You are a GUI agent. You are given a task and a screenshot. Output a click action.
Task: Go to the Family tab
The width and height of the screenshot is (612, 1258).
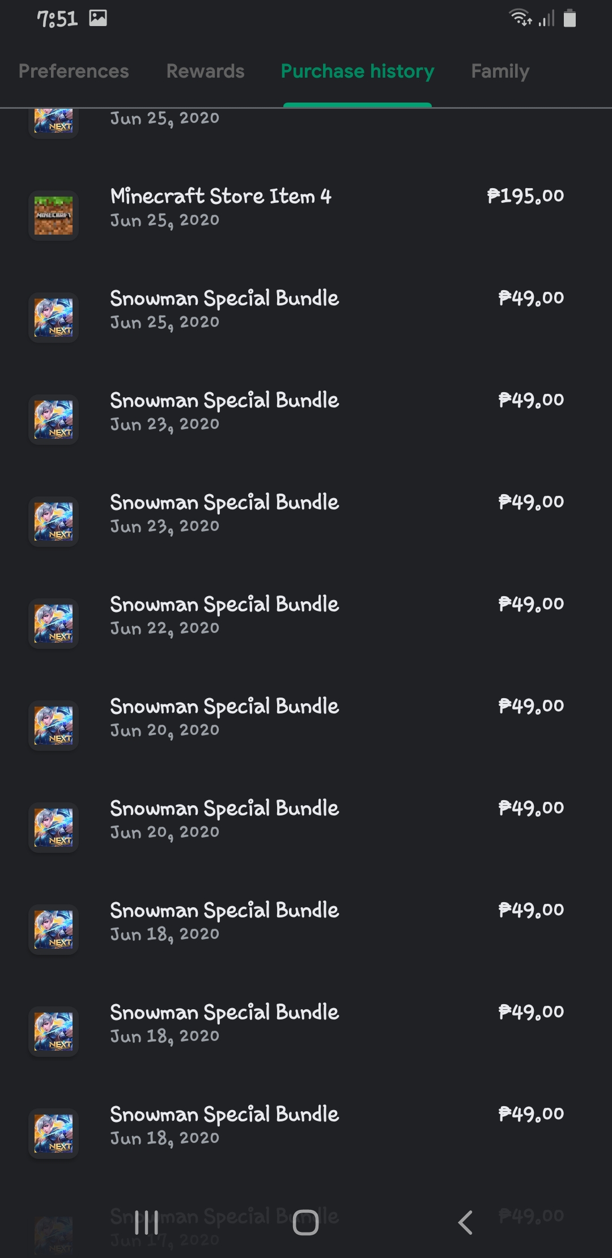point(500,71)
